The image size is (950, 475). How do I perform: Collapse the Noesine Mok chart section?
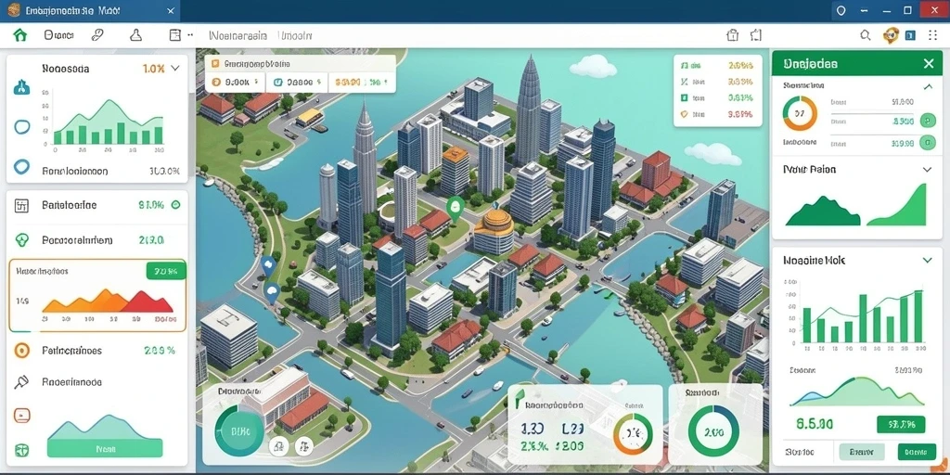pos(927,261)
